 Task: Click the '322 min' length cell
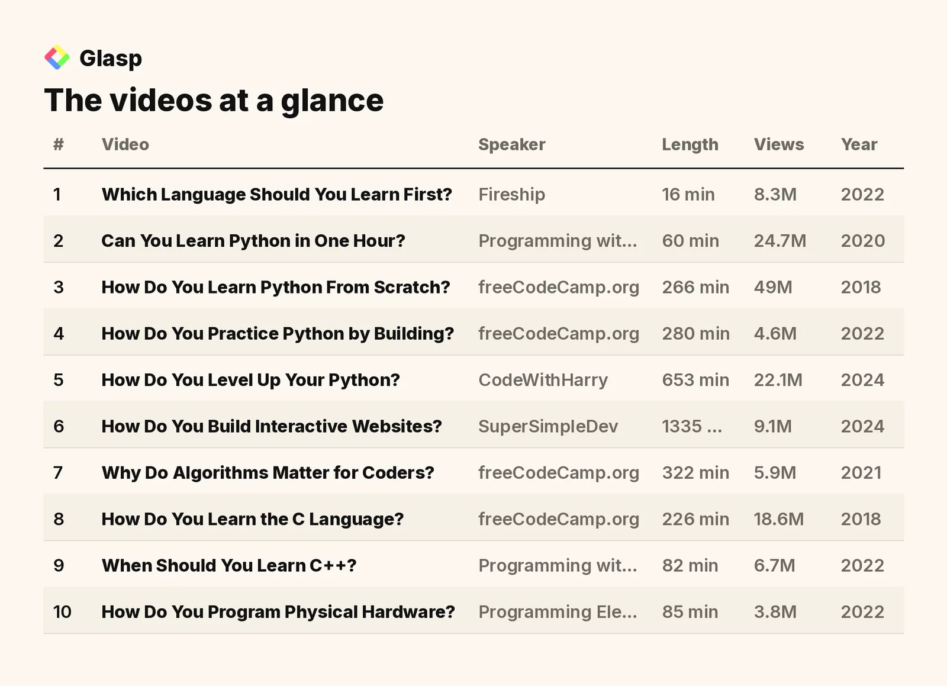tap(695, 472)
